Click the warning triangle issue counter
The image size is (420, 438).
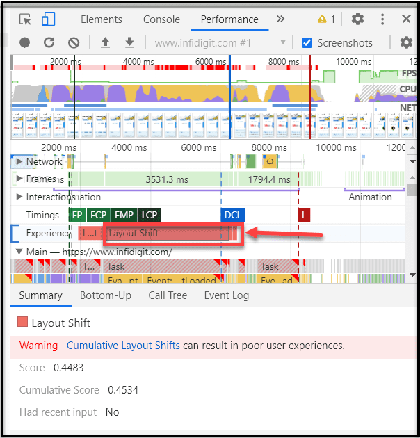326,19
